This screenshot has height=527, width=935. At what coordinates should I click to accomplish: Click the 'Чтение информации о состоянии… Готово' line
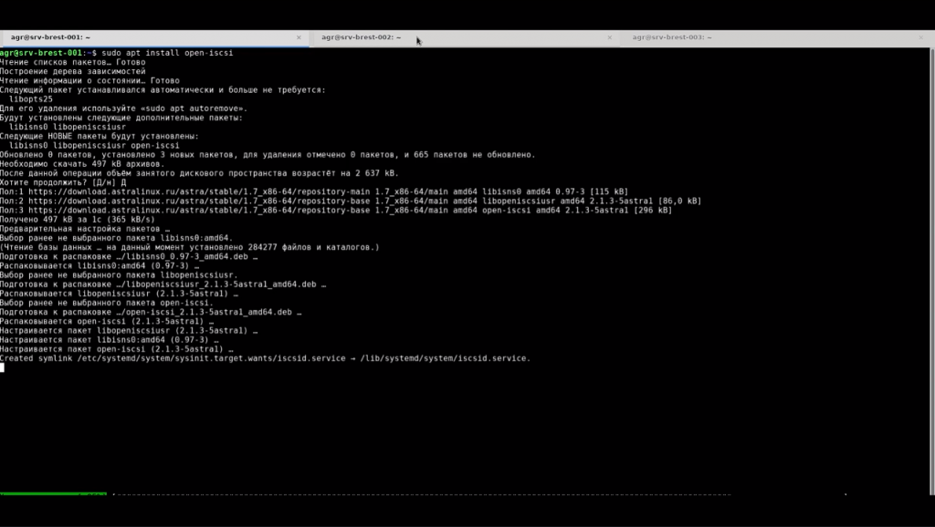tap(89, 80)
